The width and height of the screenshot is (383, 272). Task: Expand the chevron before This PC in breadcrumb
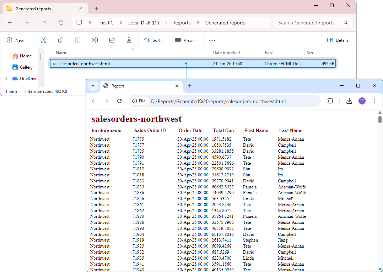[90, 23]
